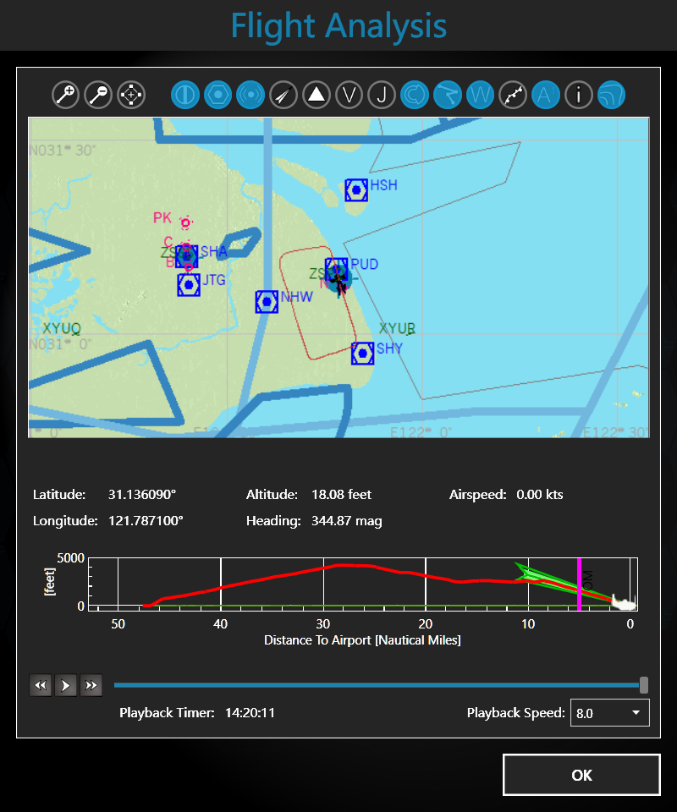Toggle Victor airways V icon

(x=350, y=96)
